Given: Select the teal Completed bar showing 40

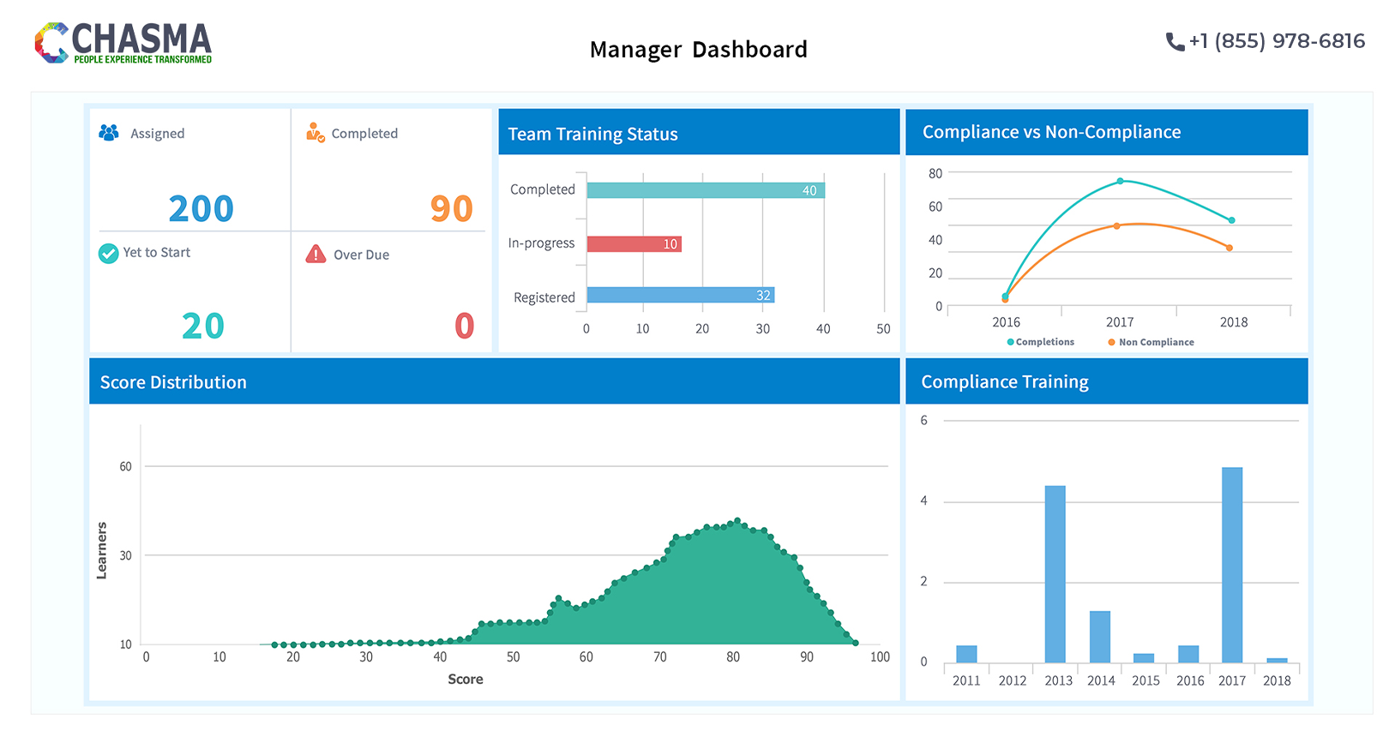Looking at the screenshot, I should (x=705, y=190).
